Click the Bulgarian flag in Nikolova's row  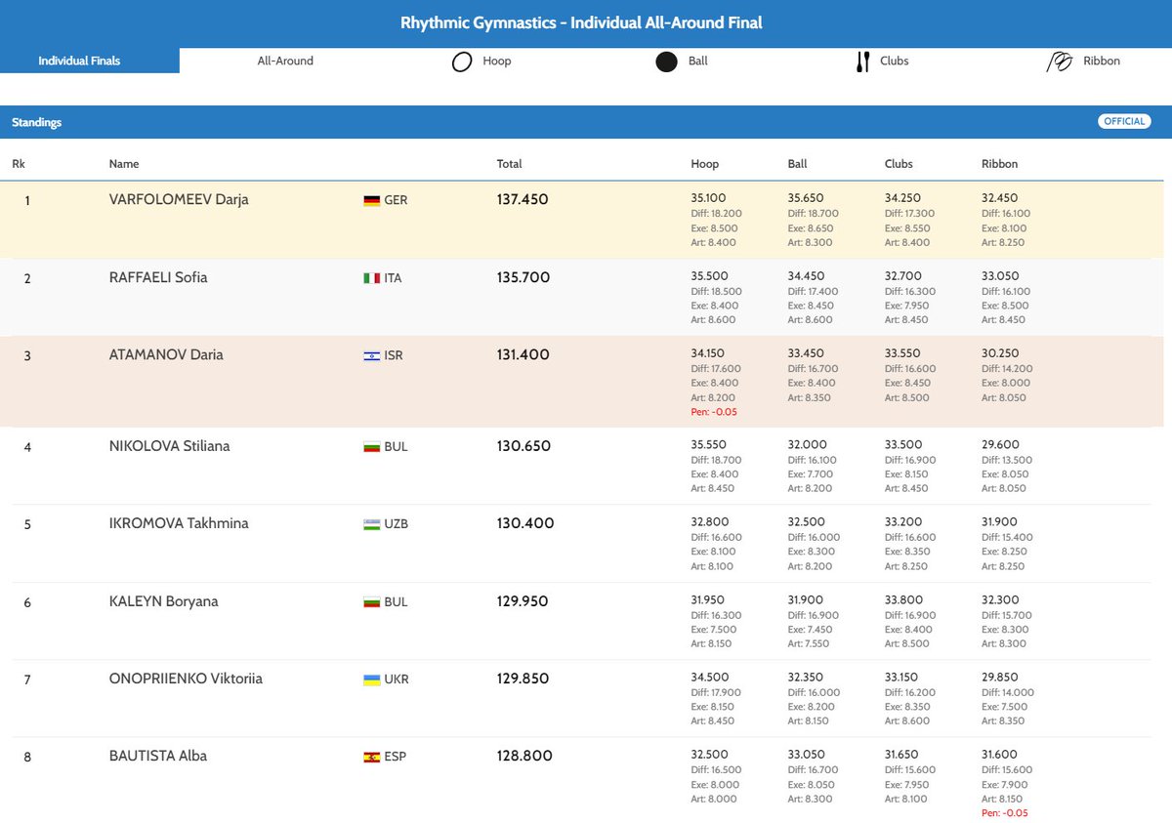tap(371, 447)
